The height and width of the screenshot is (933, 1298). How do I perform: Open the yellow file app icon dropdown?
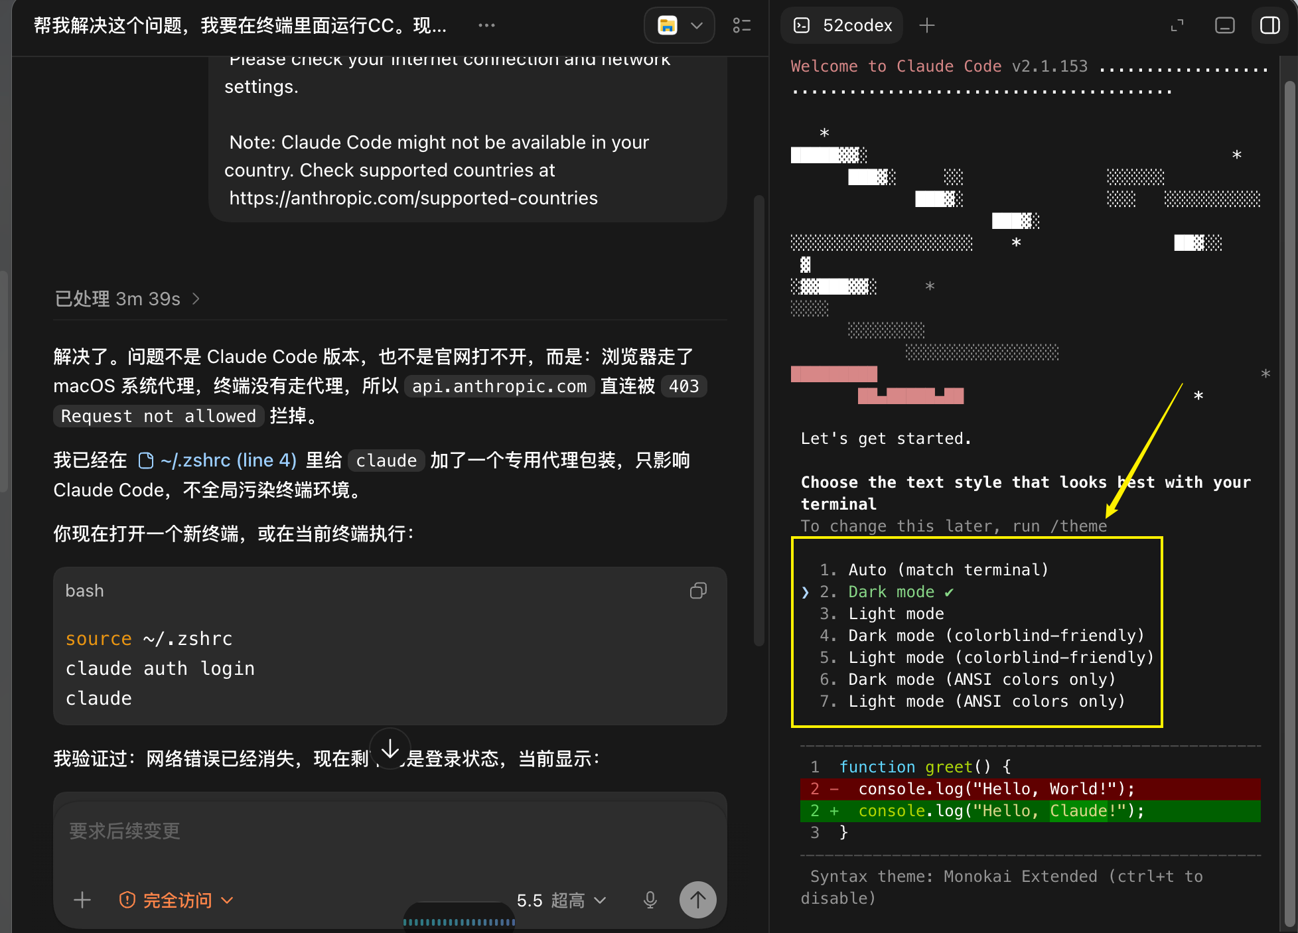click(679, 25)
